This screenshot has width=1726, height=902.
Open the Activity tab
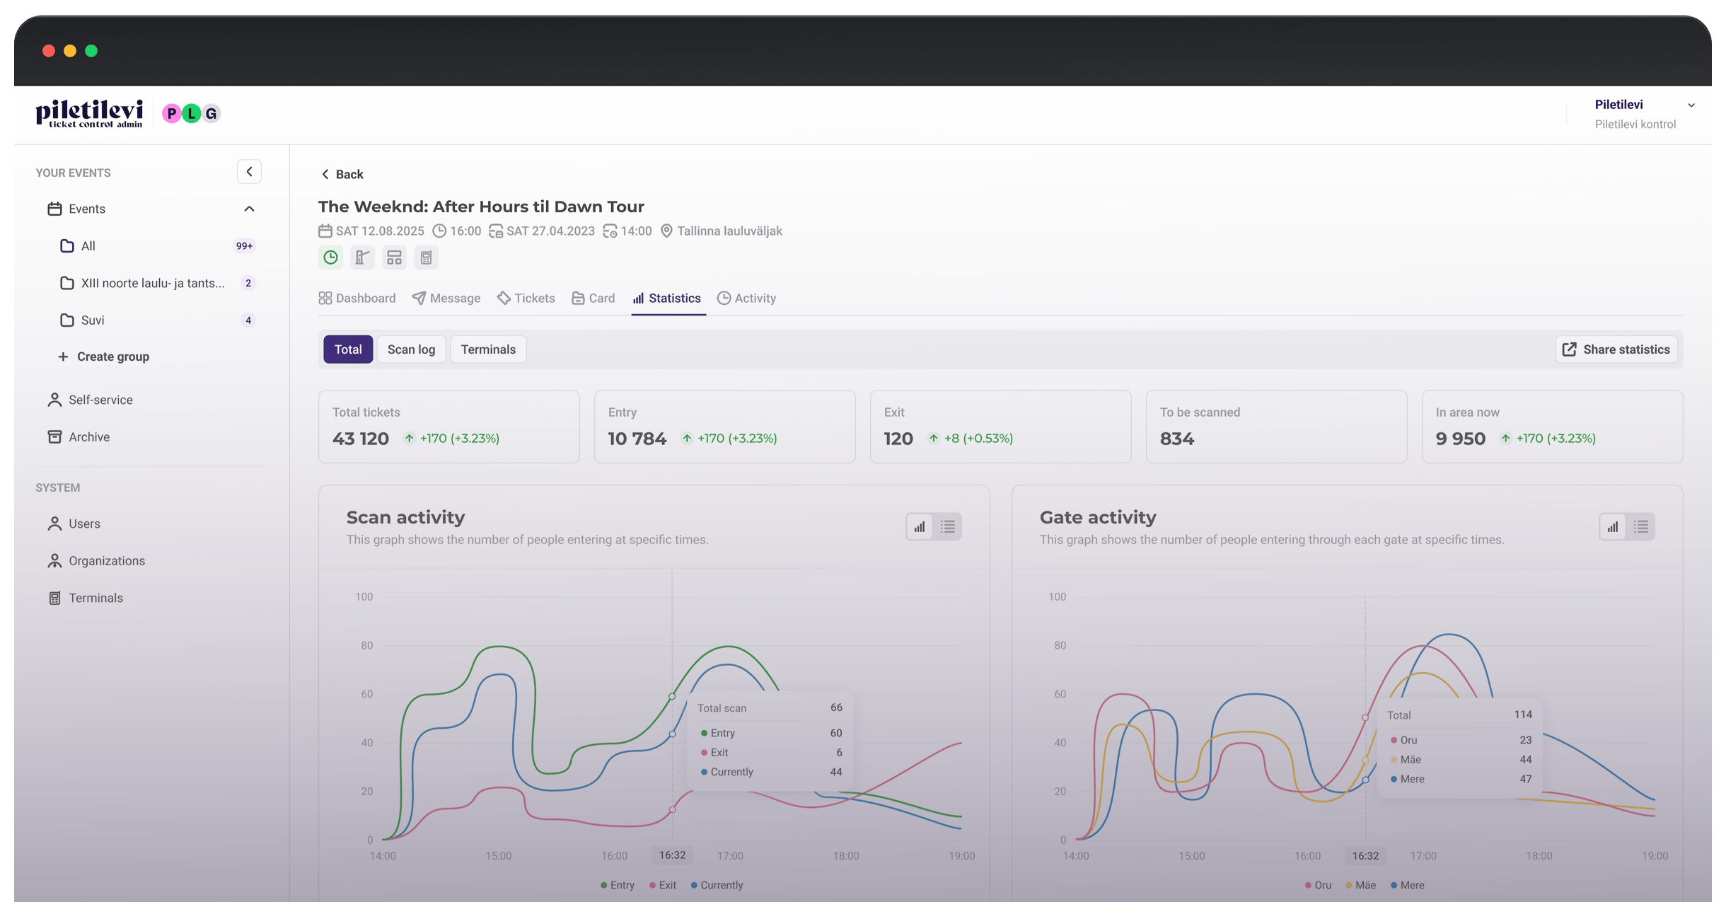click(747, 299)
